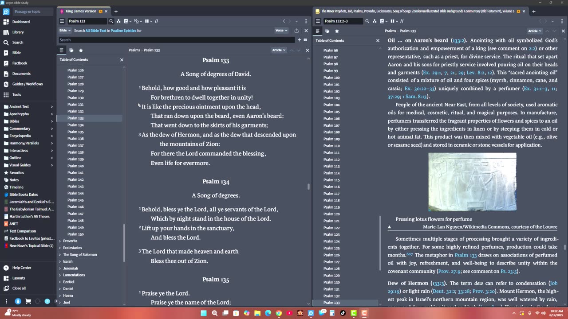This screenshot has height=319, width=568.
Task: Open the Verse results dropdown
Action: [281, 31]
